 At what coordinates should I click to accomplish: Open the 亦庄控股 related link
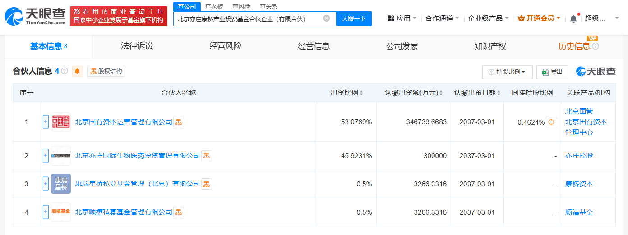pyautogui.click(x=579, y=156)
